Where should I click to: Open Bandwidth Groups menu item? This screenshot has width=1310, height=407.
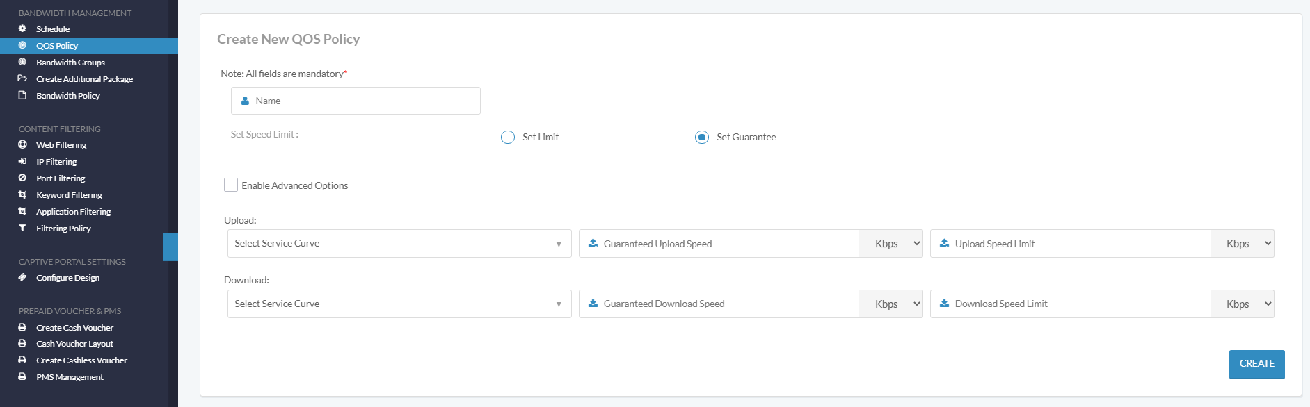tap(70, 63)
